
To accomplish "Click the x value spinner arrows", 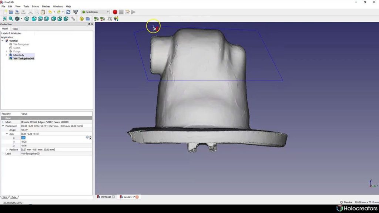I will pos(91,138).
